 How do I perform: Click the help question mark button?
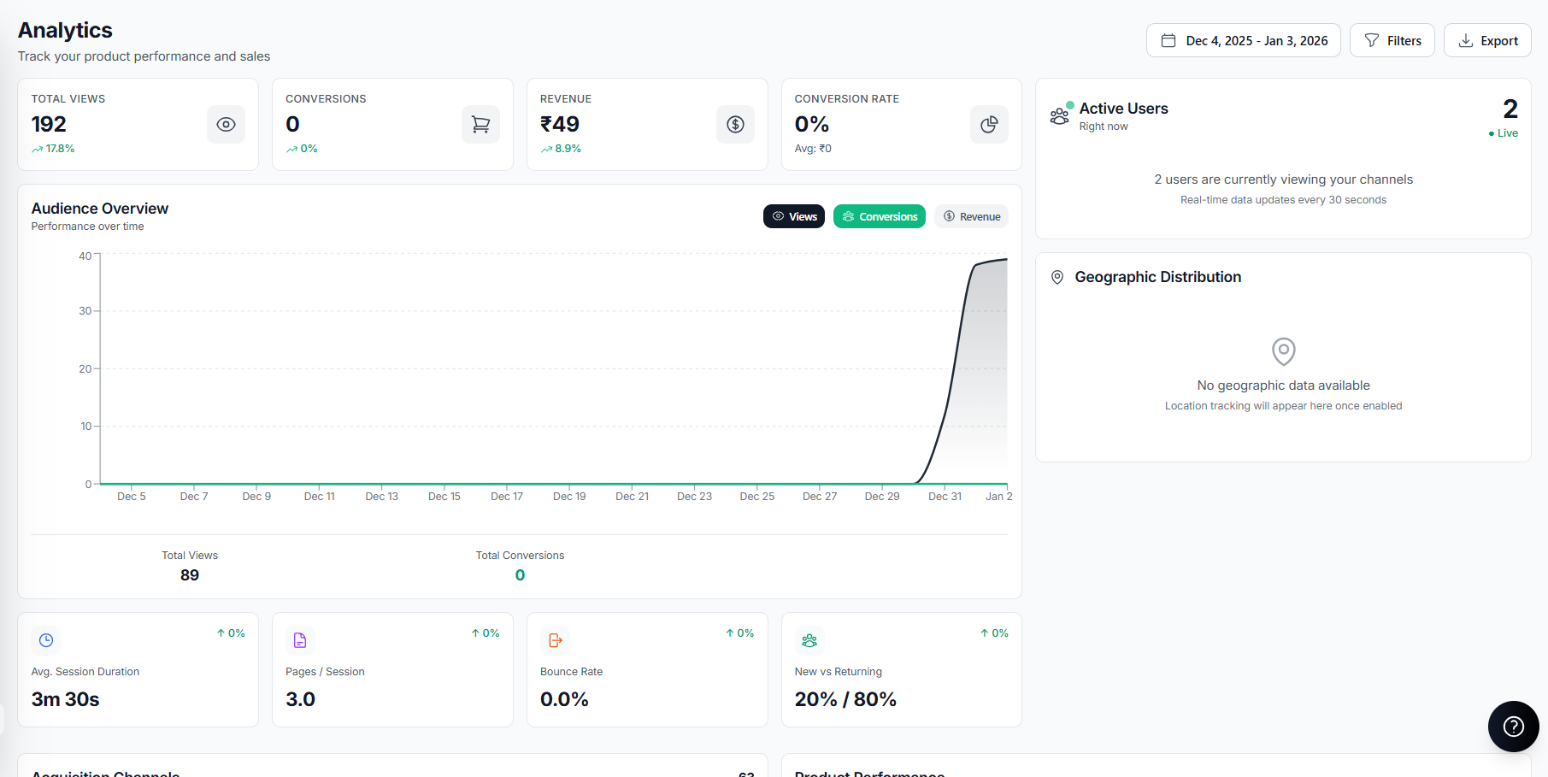1513,727
